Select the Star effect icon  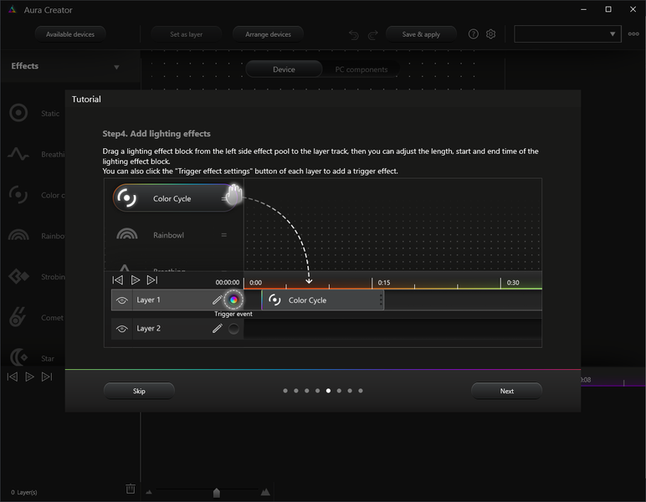18,357
